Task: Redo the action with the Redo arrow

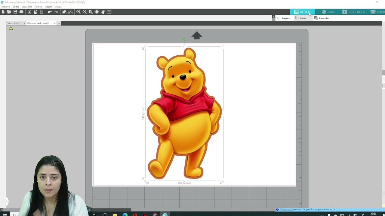Action: tap(56, 12)
